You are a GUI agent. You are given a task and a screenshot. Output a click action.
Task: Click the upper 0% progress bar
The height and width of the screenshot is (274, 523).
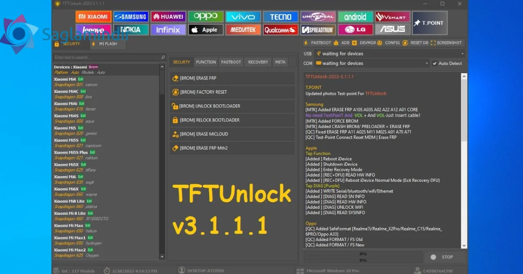(x=363, y=254)
